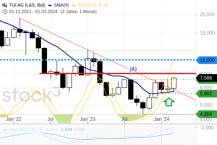Select the thick red horizontal resistance line
217x145 pixels.
[118, 73]
